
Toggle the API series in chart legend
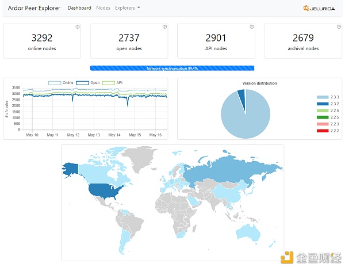tap(113, 83)
